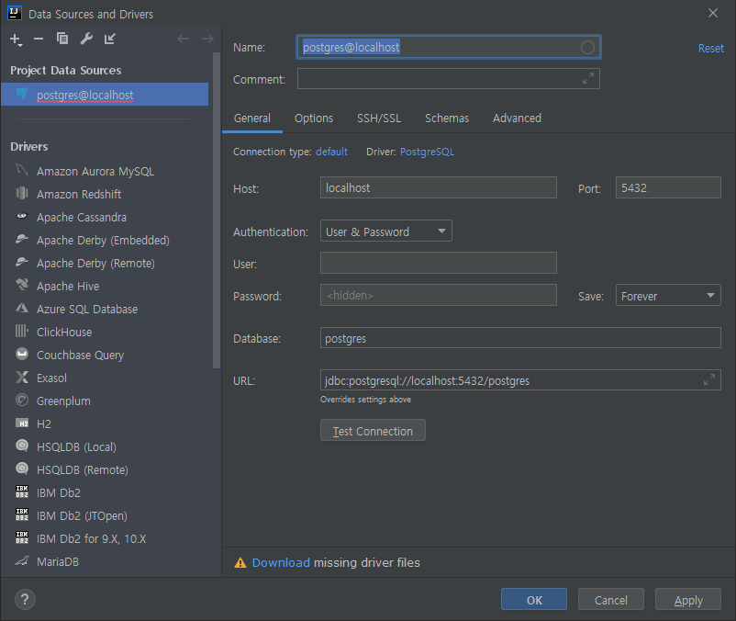This screenshot has width=736, height=621.
Task: Expand the URL editor with the corner arrows
Action: click(x=708, y=379)
